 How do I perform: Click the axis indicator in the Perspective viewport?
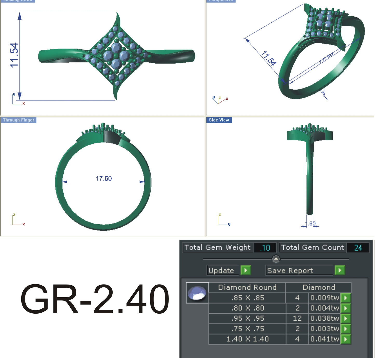[x=219, y=100]
